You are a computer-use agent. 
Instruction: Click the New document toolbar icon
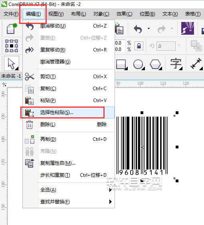point(12,28)
